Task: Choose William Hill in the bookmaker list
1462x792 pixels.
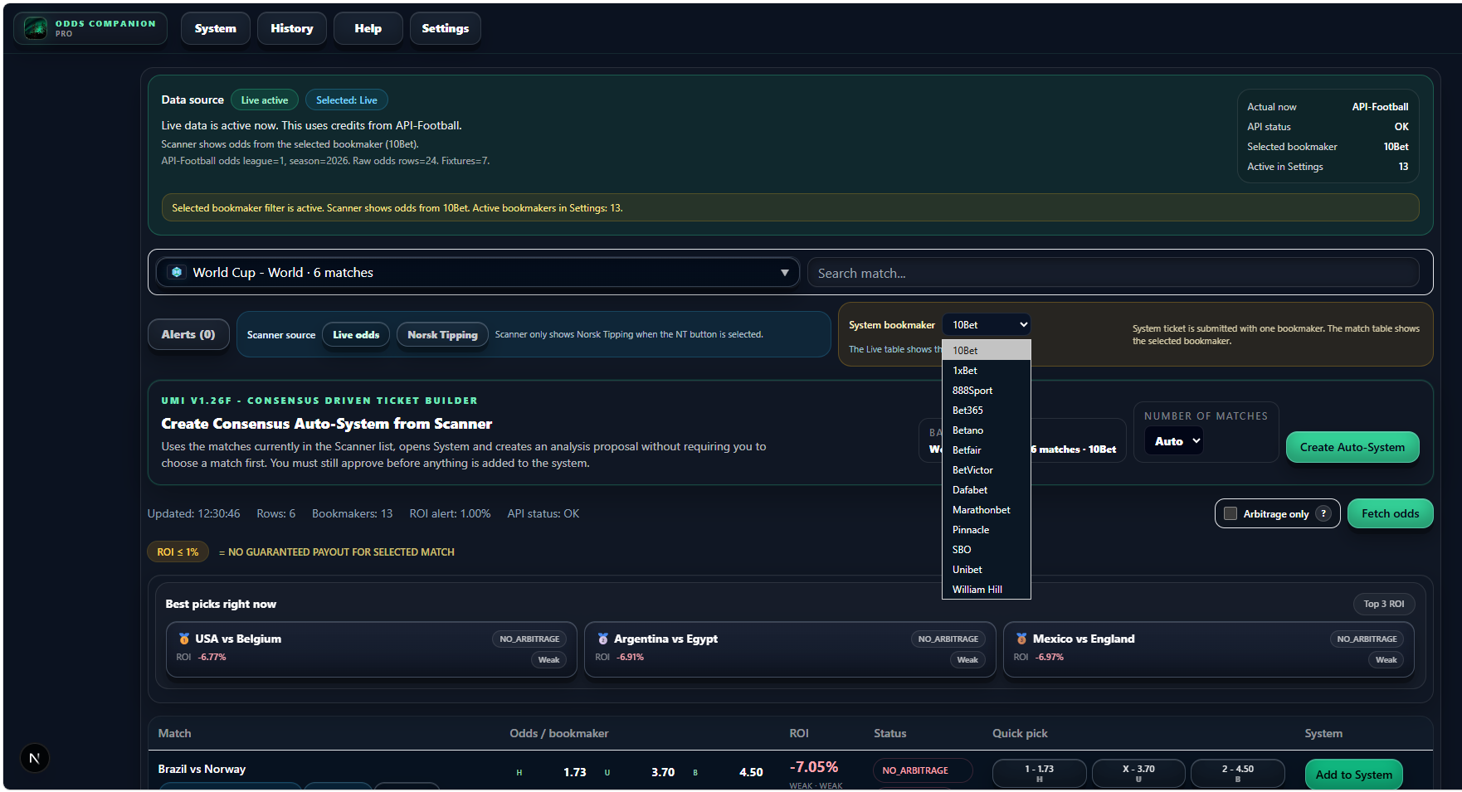Action: [987, 590]
